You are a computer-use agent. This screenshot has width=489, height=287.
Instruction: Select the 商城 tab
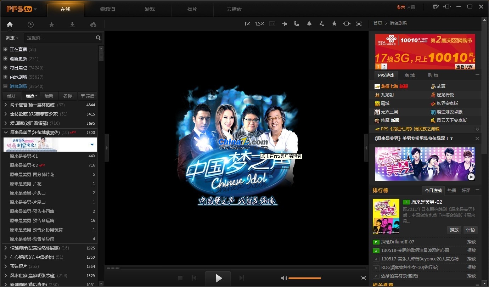410,75
